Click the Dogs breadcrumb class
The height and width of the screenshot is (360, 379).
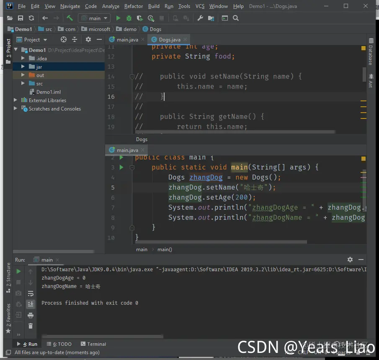pos(152,29)
